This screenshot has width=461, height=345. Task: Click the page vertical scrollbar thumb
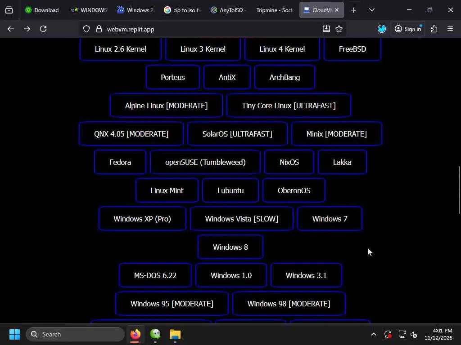(x=459, y=190)
